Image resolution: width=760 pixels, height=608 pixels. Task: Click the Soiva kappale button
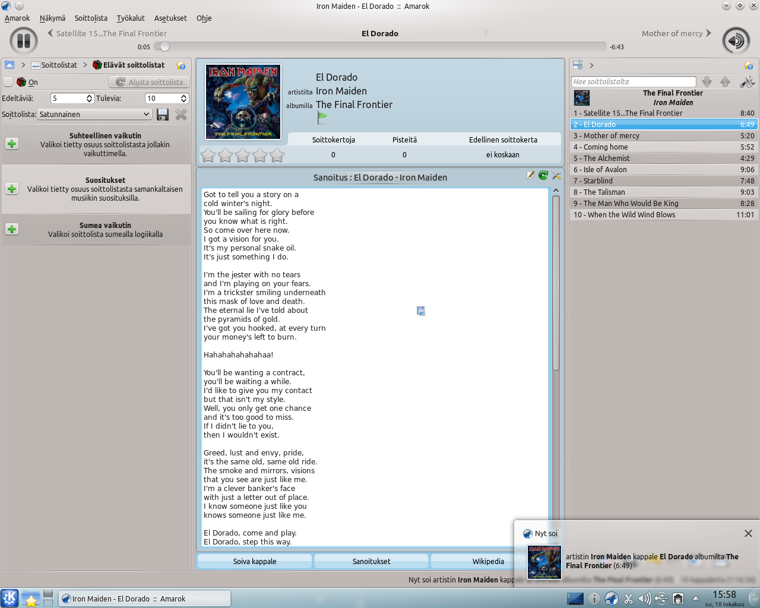point(255,561)
